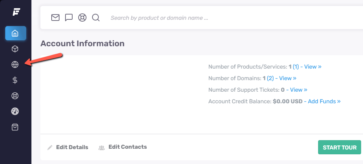Click Add Funds link

[x=322, y=101]
